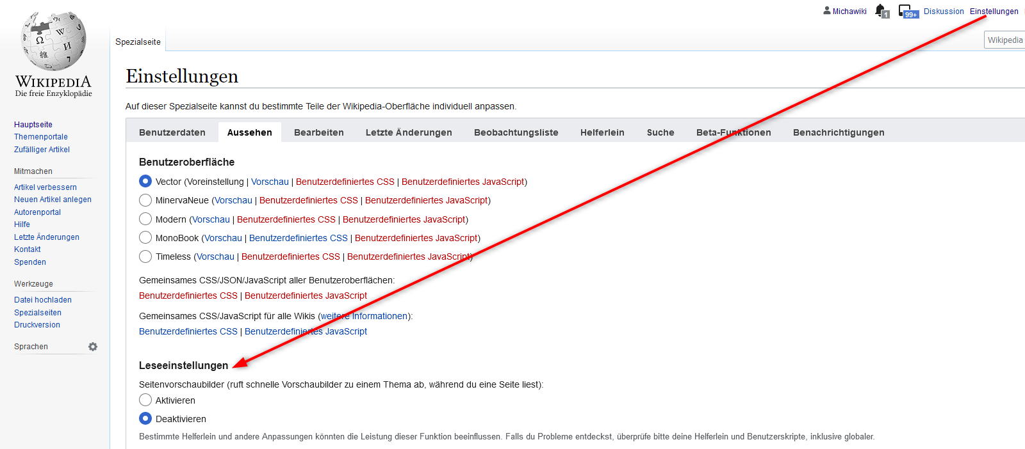Open Vorschau link for Modern skin
The image size is (1025, 449).
(x=211, y=219)
